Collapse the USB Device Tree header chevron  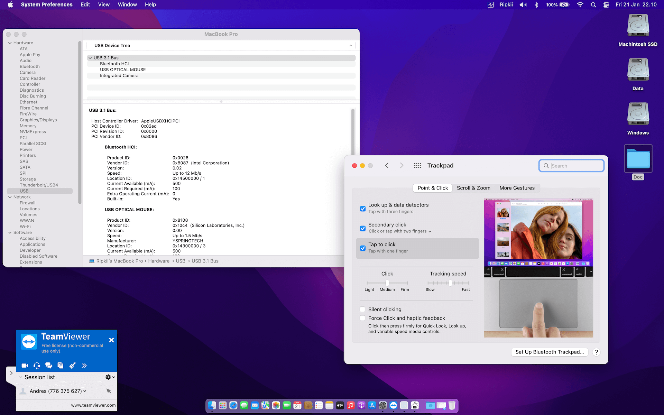click(x=351, y=46)
